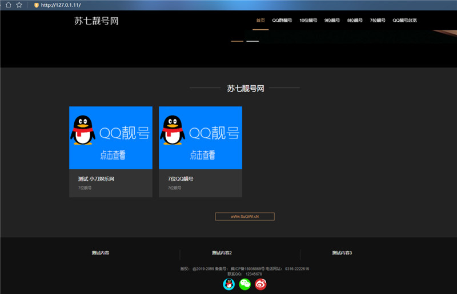Open the 8位靓号 nav item
This screenshot has width=457, height=294.
(355, 20)
